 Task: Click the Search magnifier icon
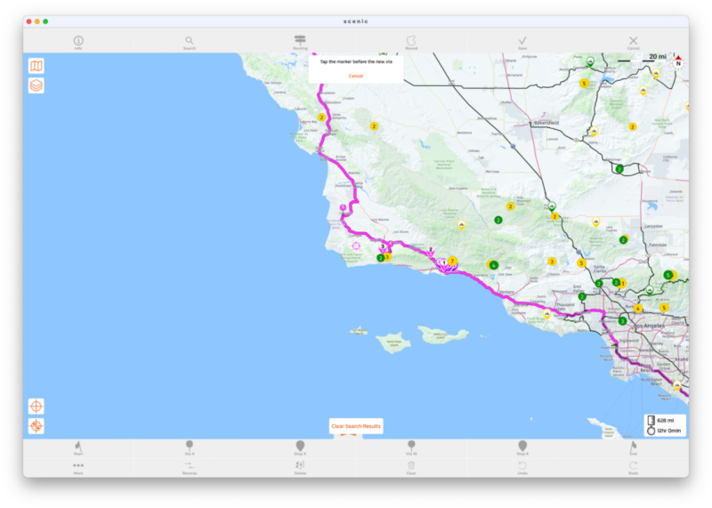tap(190, 41)
